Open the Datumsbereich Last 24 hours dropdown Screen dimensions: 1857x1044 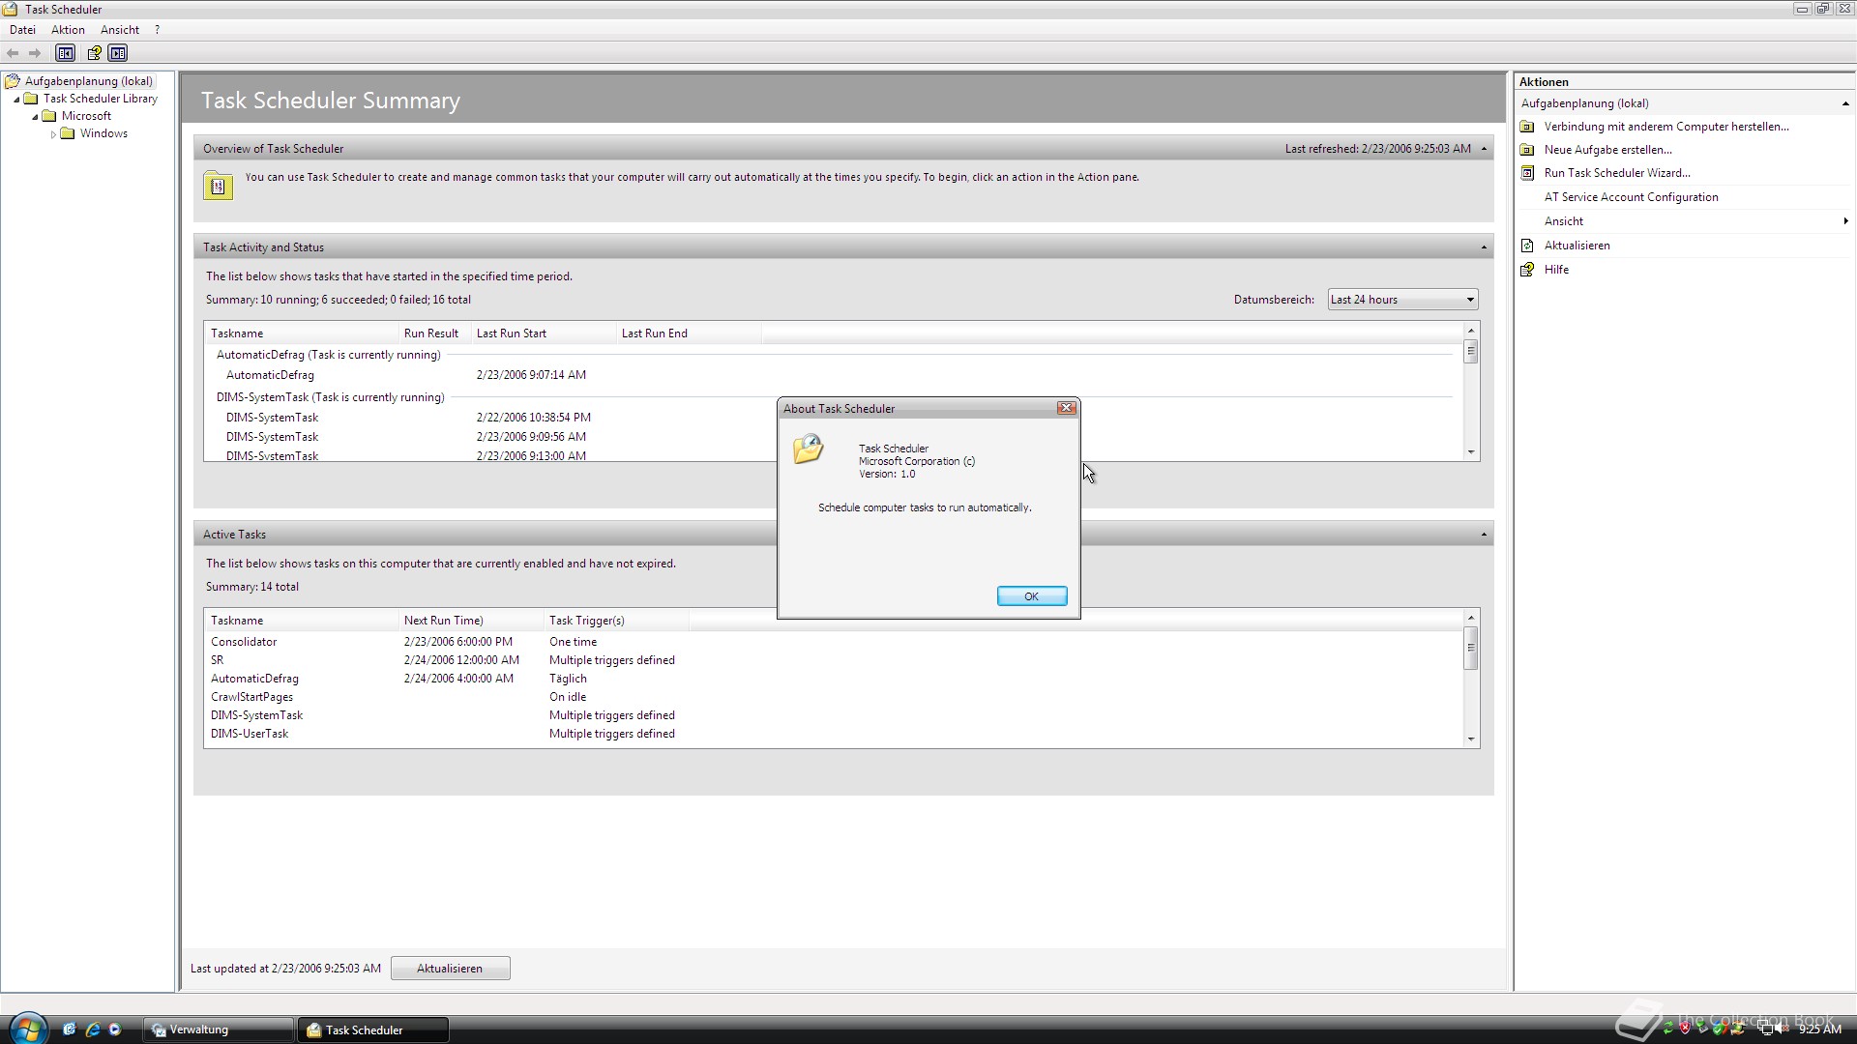(x=1402, y=300)
